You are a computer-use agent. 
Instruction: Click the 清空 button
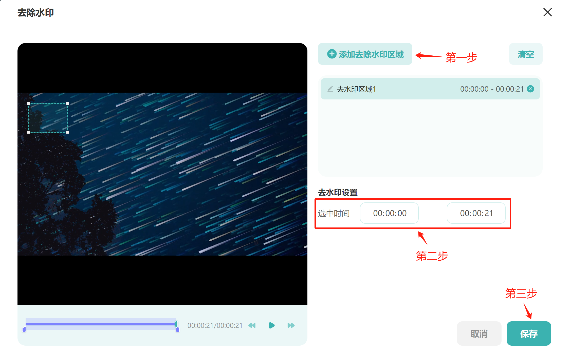tap(526, 54)
